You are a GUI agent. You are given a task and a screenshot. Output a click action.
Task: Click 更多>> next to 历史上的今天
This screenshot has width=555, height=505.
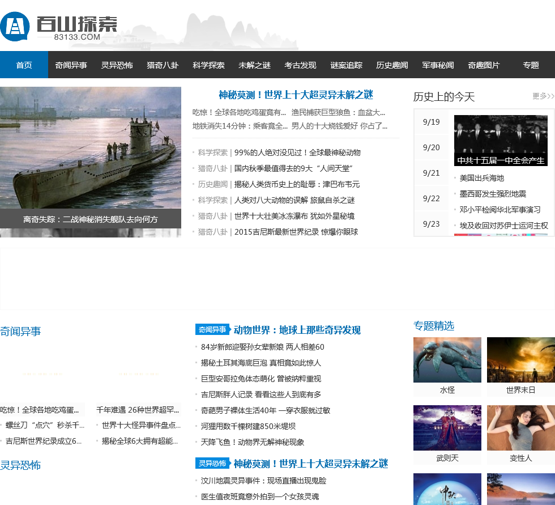543,96
